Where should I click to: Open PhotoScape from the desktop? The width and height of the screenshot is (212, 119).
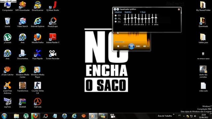click(x=53, y=22)
